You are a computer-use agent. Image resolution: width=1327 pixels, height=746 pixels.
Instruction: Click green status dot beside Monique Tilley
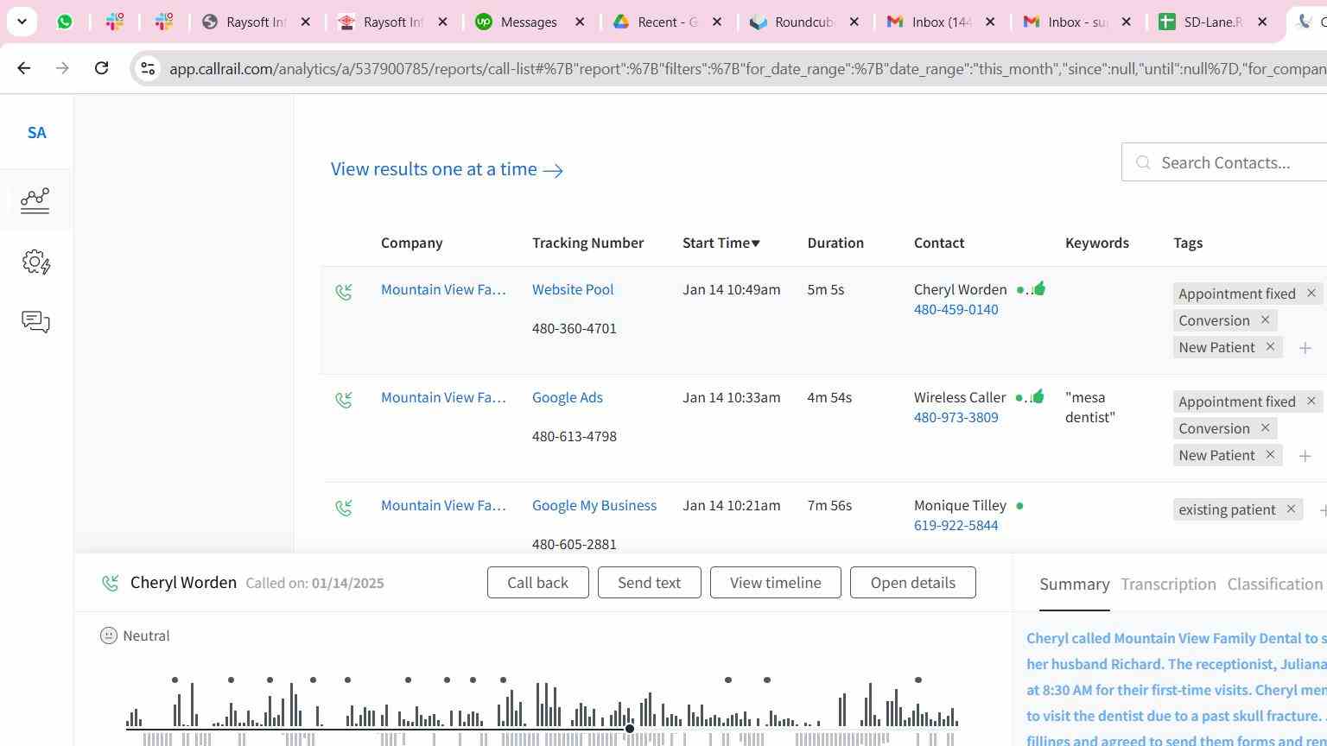pyautogui.click(x=1019, y=506)
